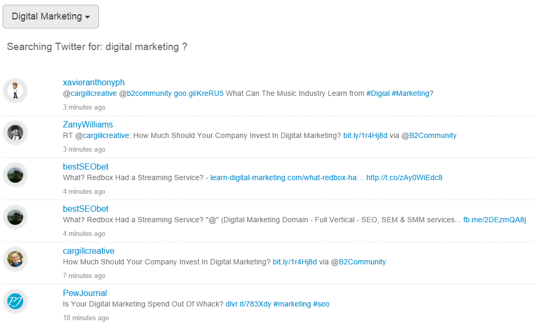Open the xavieranthonyph username link
The image size is (535, 326).
coord(94,83)
